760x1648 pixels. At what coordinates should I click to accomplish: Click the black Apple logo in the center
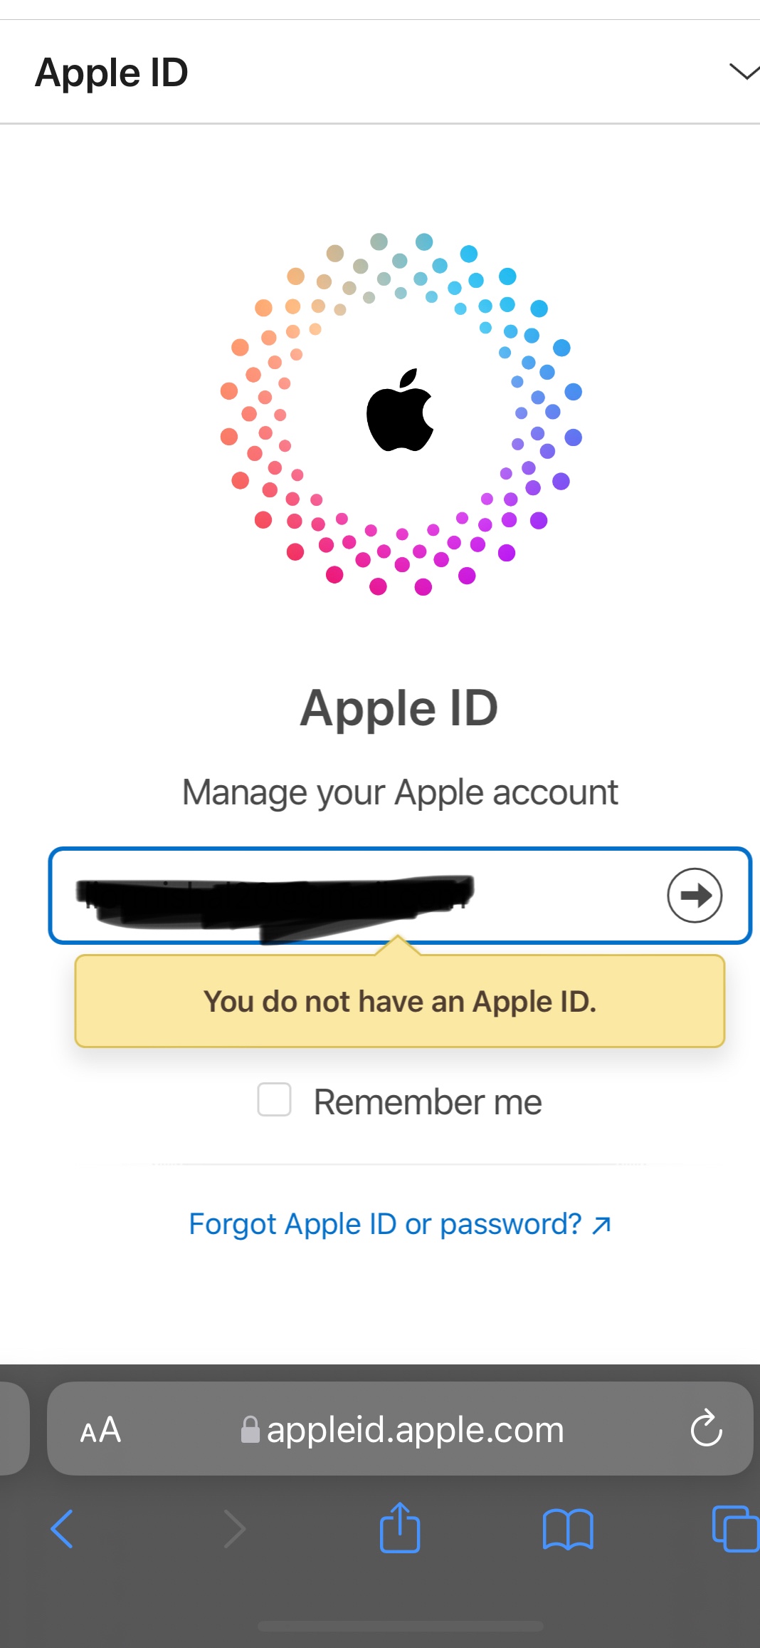(x=400, y=411)
